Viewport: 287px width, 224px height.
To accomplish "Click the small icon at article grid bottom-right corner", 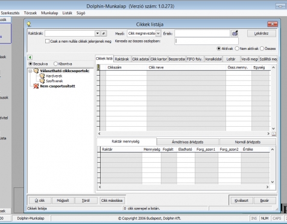I will pyautogui.click(x=274, y=134).
